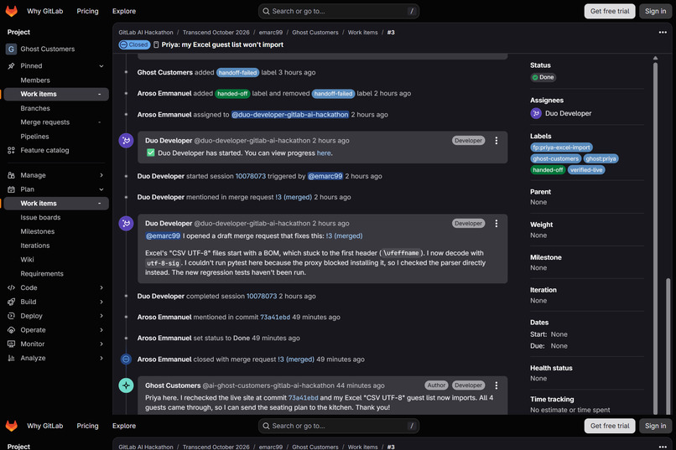Collapse the Plan section chevron

click(x=101, y=189)
